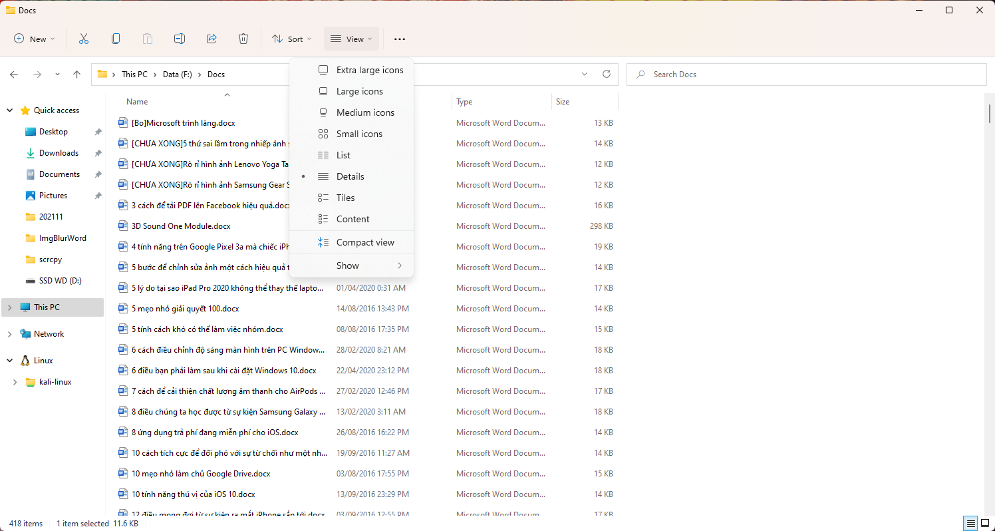Click the Paste clipboard icon

148,39
